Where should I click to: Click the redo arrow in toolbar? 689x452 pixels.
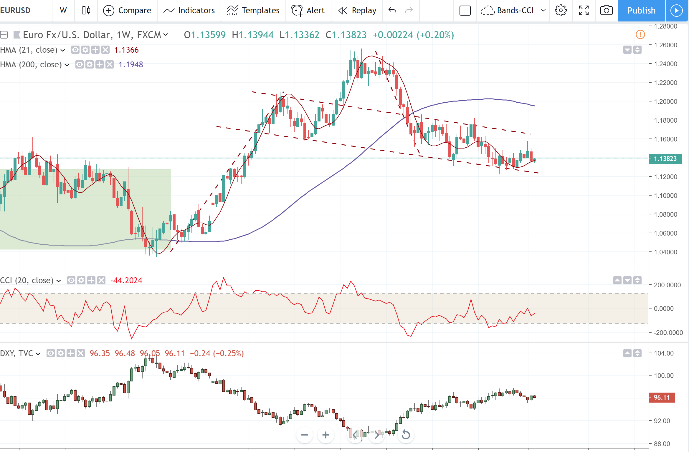point(409,11)
